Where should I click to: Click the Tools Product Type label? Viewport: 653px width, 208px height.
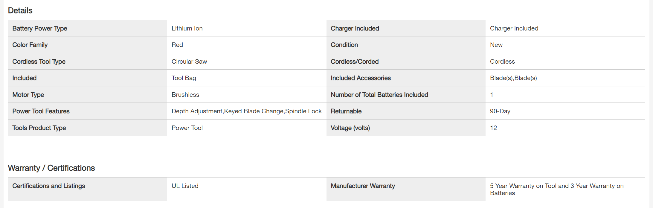(x=39, y=128)
